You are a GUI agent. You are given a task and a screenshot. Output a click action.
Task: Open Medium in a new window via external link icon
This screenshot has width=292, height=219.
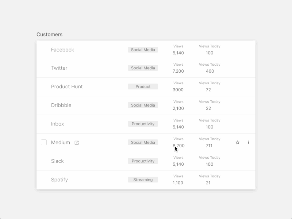(x=77, y=143)
